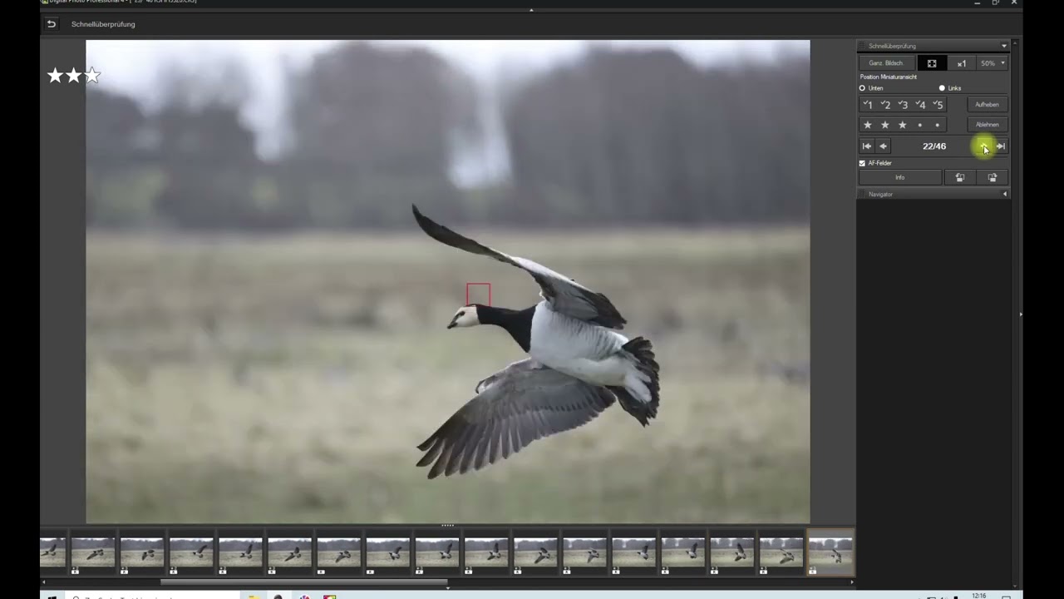The image size is (1064, 599).
Task: Apply check mark 3 to the image
Action: [903, 105]
